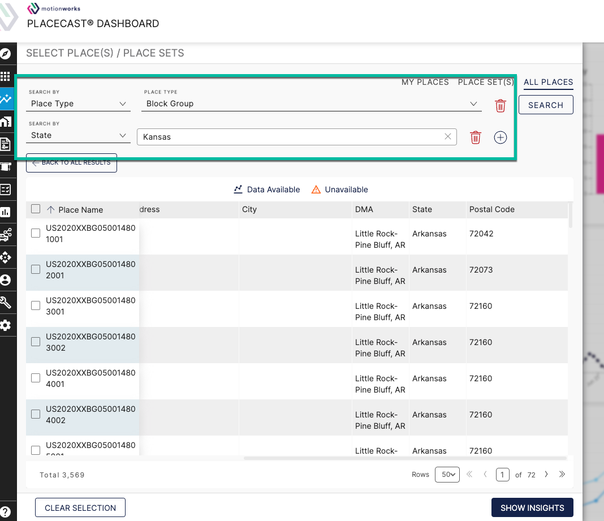Screen dimensions: 604x521
Task: Check the US2020XXBG050014803001 row
Action: [x=36, y=305]
